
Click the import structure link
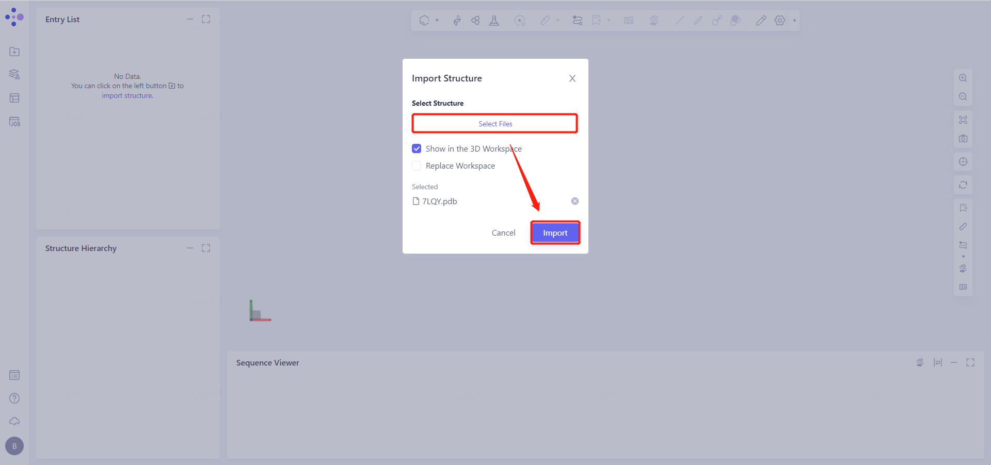[127, 96]
